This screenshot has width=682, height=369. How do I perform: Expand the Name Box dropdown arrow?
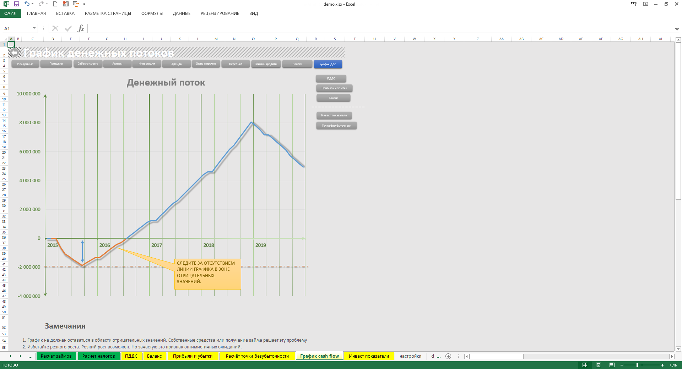click(34, 28)
